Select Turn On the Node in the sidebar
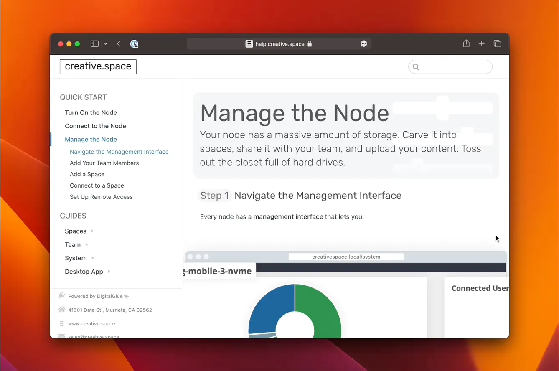The image size is (559, 371). 91,112
